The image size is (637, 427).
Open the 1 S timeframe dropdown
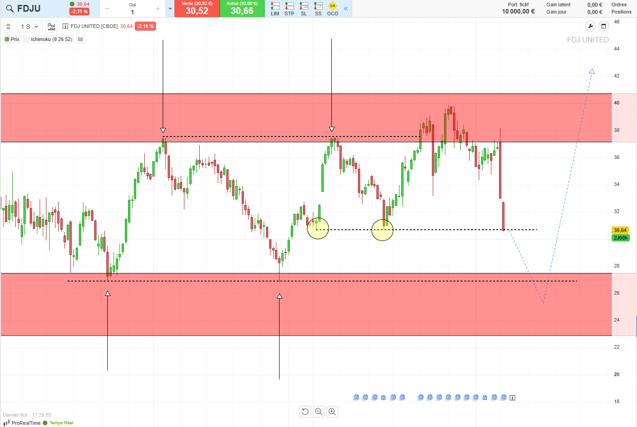point(30,27)
